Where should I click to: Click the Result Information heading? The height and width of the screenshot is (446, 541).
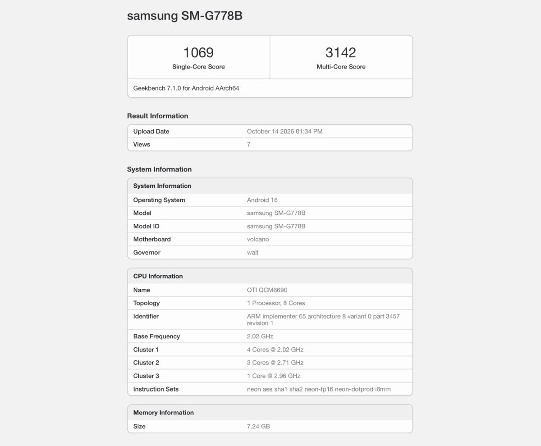click(x=157, y=116)
